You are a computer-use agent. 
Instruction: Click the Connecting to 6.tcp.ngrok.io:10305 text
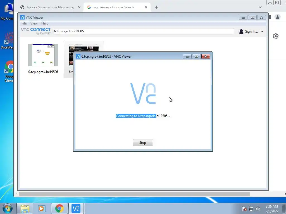pyautogui.click(x=143, y=116)
